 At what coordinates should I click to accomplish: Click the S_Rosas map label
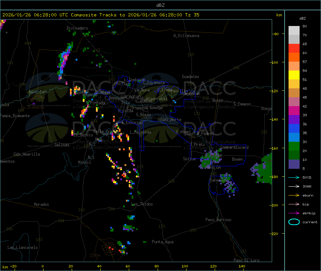(x=143, y=115)
